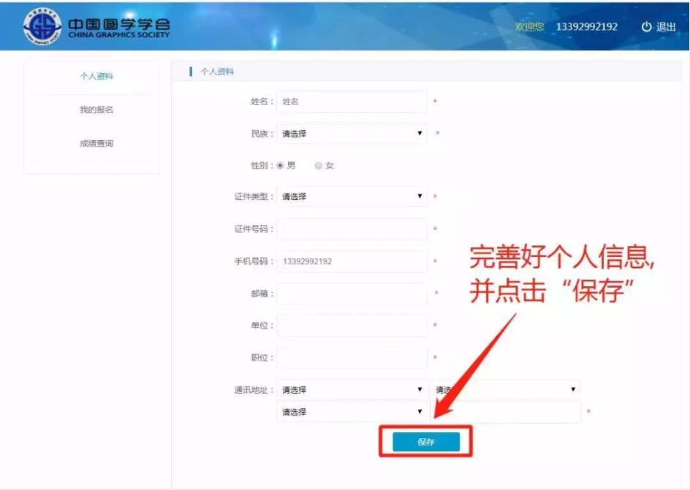Open 个人资料 in the left sidebar
Viewport: 690px width, 490px height.
pyautogui.click(x=96, y=76)
